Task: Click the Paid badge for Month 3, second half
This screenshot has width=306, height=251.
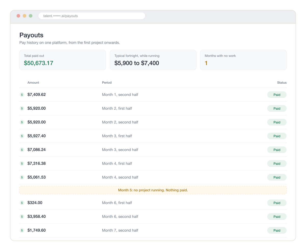Action: tap(277, 150)
